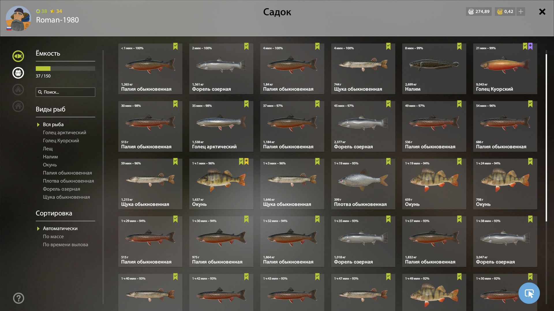554x311 pixels.
Task: Open the backpack inventory sidebar icon
Action: [x=18, y=73]
